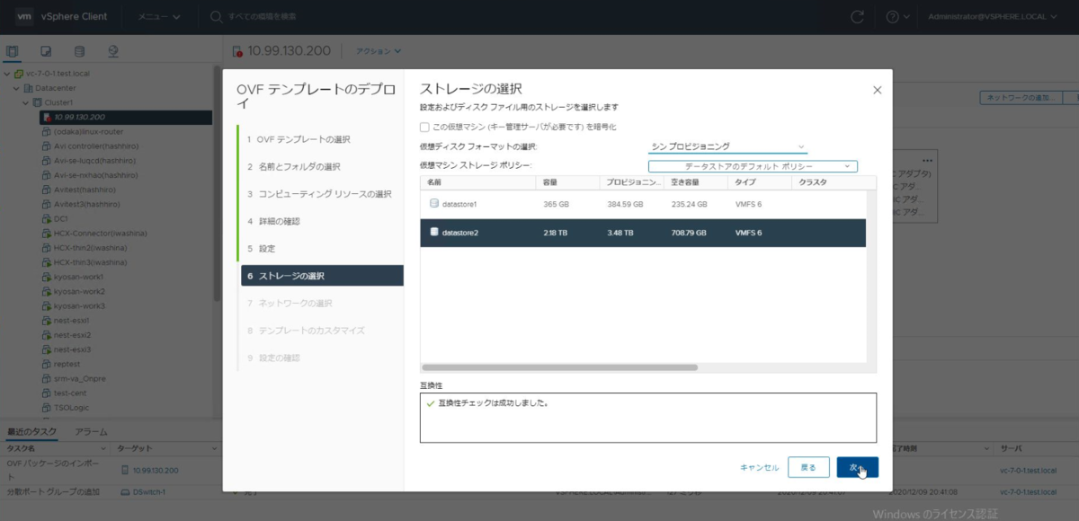Open the help question-mark menu
Viewport: 1079px width, 521px height.
tap(897, 17)
